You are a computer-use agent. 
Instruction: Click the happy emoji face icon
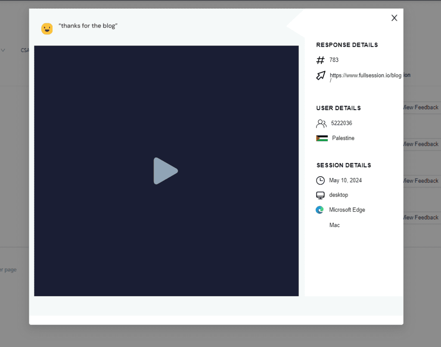(47, 29)
